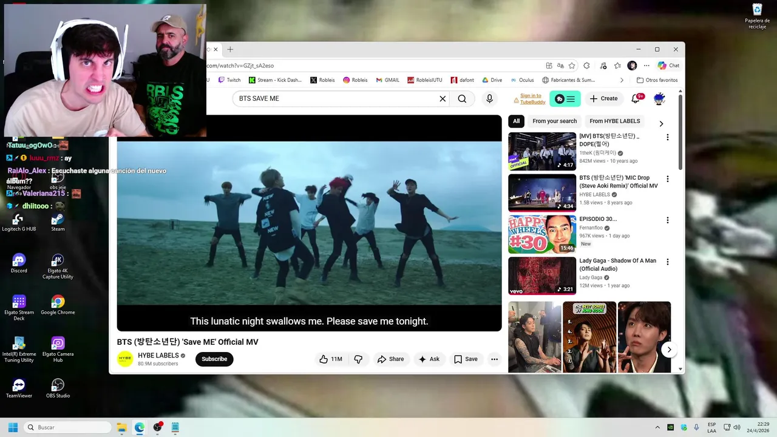Open Google Chrome desktop shortcut

[58, 305]
